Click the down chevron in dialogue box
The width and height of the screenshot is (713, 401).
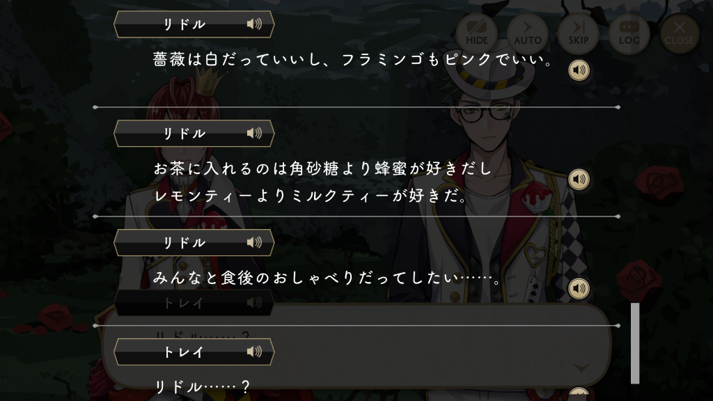pyautogui.click(x=581, y=368)
